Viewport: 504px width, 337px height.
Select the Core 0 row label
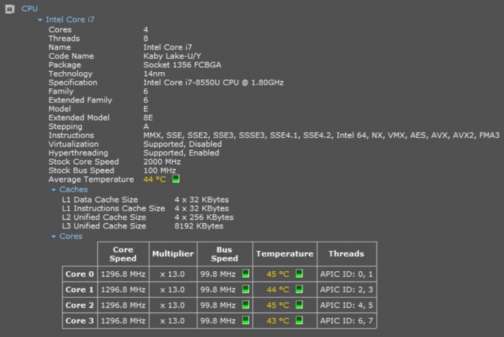[x=80, y=274]
